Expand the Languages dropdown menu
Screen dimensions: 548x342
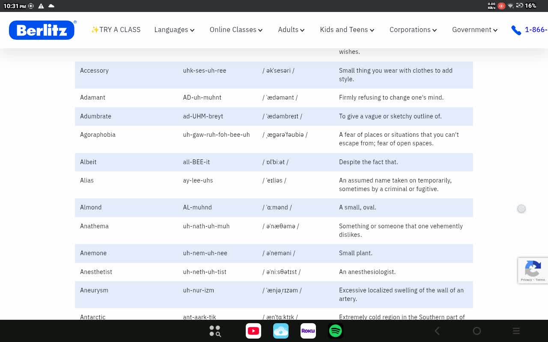174,30
